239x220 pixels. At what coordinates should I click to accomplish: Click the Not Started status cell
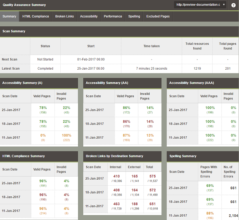(x=45, y=60)
